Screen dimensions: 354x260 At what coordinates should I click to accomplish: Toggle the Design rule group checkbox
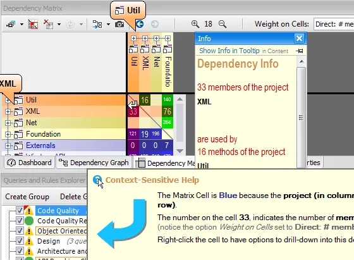pos(20,241)
